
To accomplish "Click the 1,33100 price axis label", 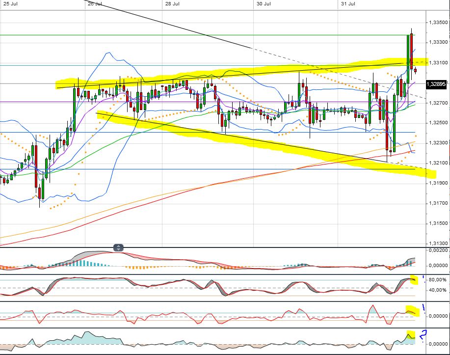I will coord(438,63).
